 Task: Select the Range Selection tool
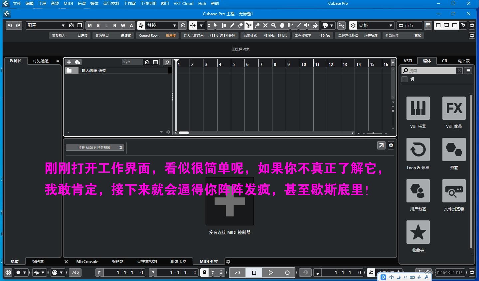click(224, 25)
